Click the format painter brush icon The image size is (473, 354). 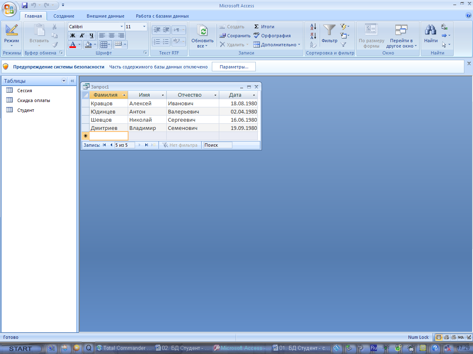tap(55, 45)
